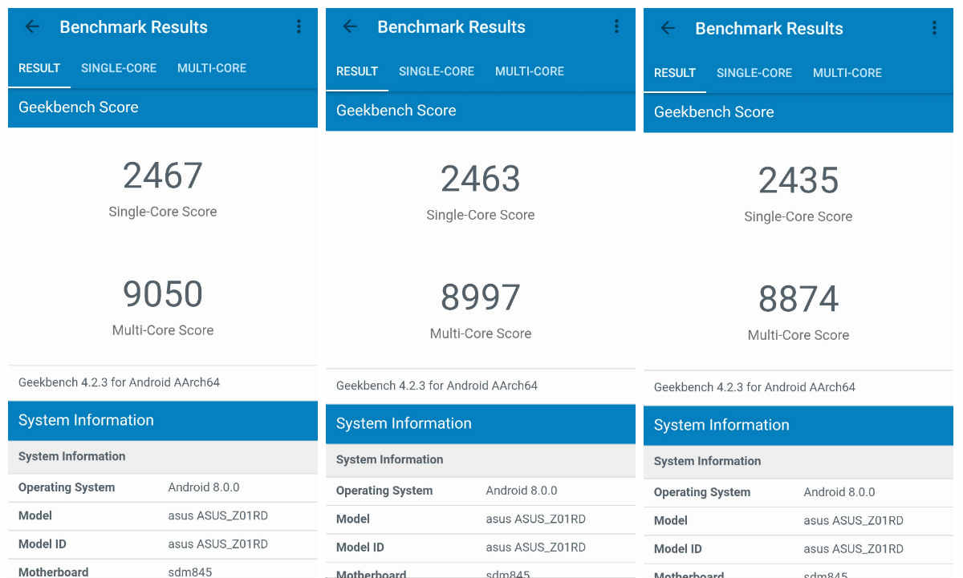This screenshot has height=578, width=963.
Task: Select RESULT tab in right screenshot
Action: (675, 73)
